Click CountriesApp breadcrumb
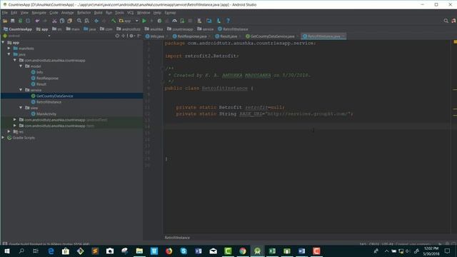Viewport: 457px width, 257px height. 18,29
